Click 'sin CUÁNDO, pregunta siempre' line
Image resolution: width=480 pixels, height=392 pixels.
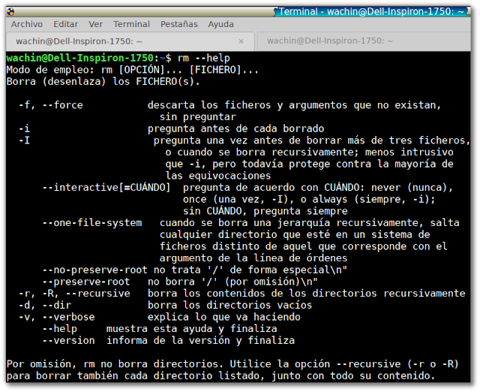click(265, 211)
